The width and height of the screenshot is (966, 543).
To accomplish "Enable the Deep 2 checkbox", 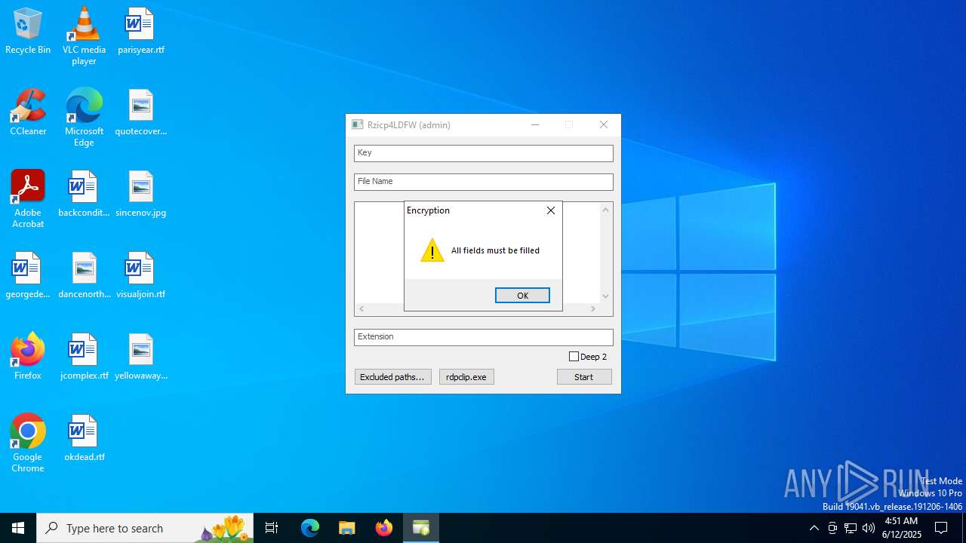I will pyautogui.click(x=574, y=356).
